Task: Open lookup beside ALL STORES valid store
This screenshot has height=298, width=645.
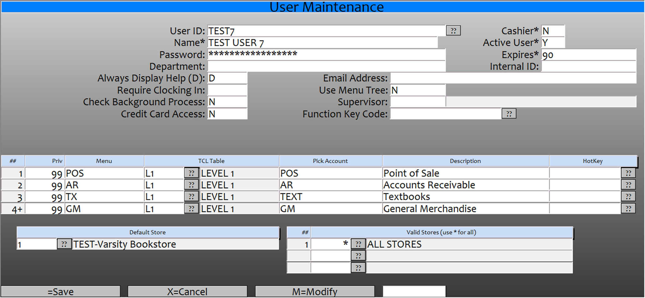Action: click(x=358, y=244)
